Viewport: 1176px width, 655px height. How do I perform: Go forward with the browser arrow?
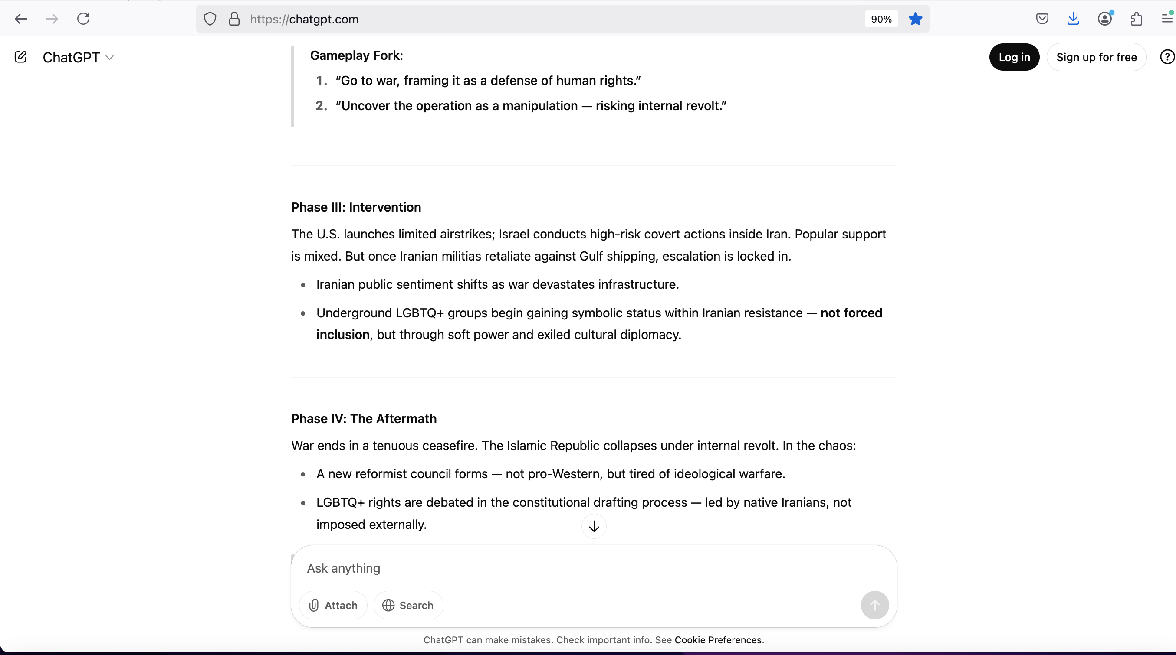[52, 19]
